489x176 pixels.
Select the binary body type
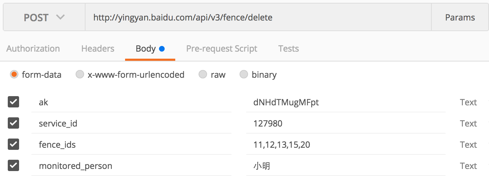244,75
